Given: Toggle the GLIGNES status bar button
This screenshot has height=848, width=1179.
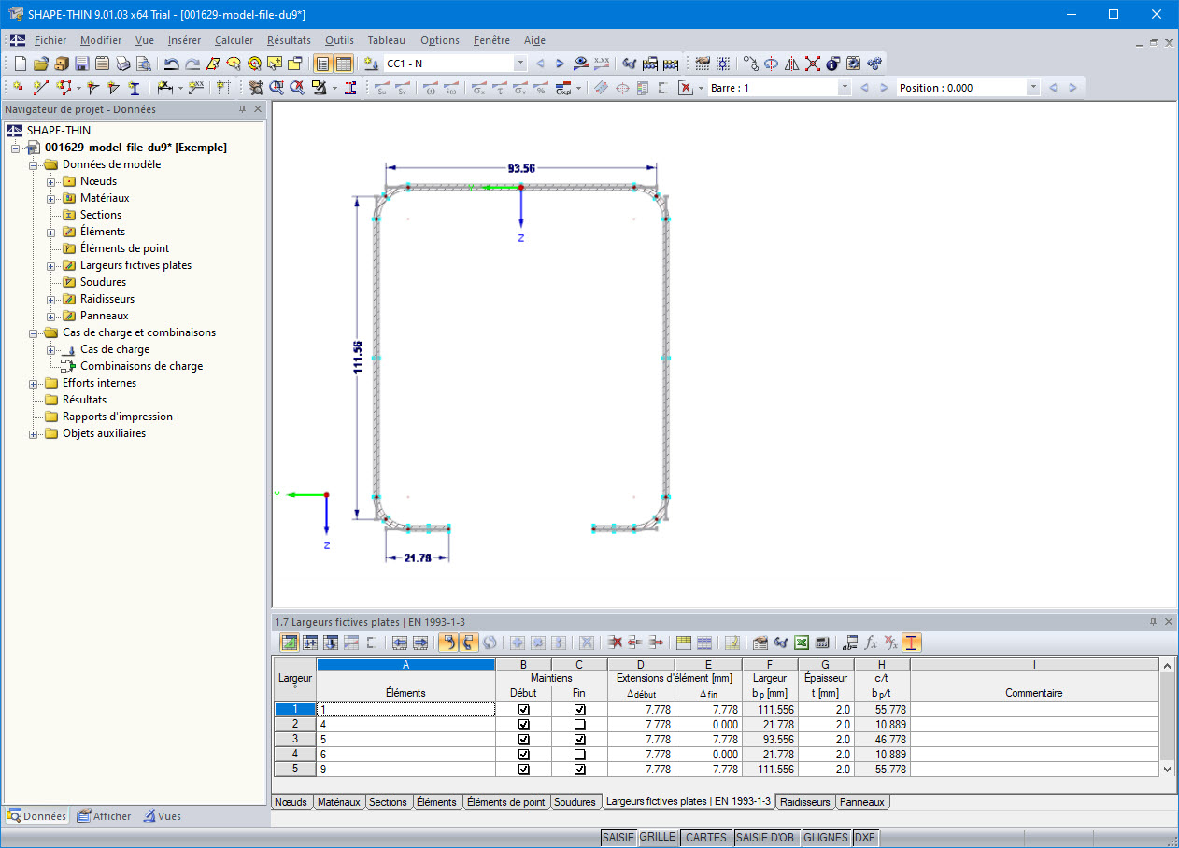Looking at the screenshot, I should (826, 838).
